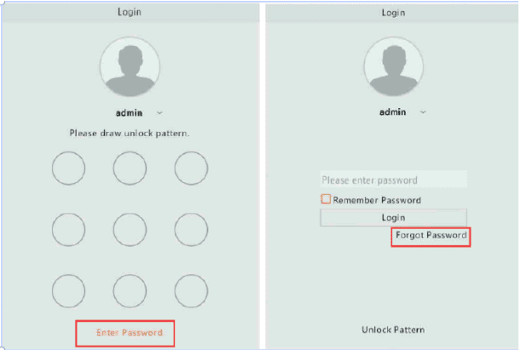This screenshot has width=521, height=350.
Task: Click the middle-left unlock pattern dot
Action: click(68, 229)
